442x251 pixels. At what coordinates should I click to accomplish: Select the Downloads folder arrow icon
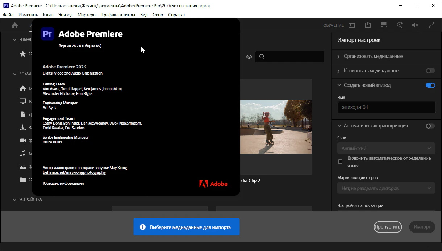coord(22,127)
